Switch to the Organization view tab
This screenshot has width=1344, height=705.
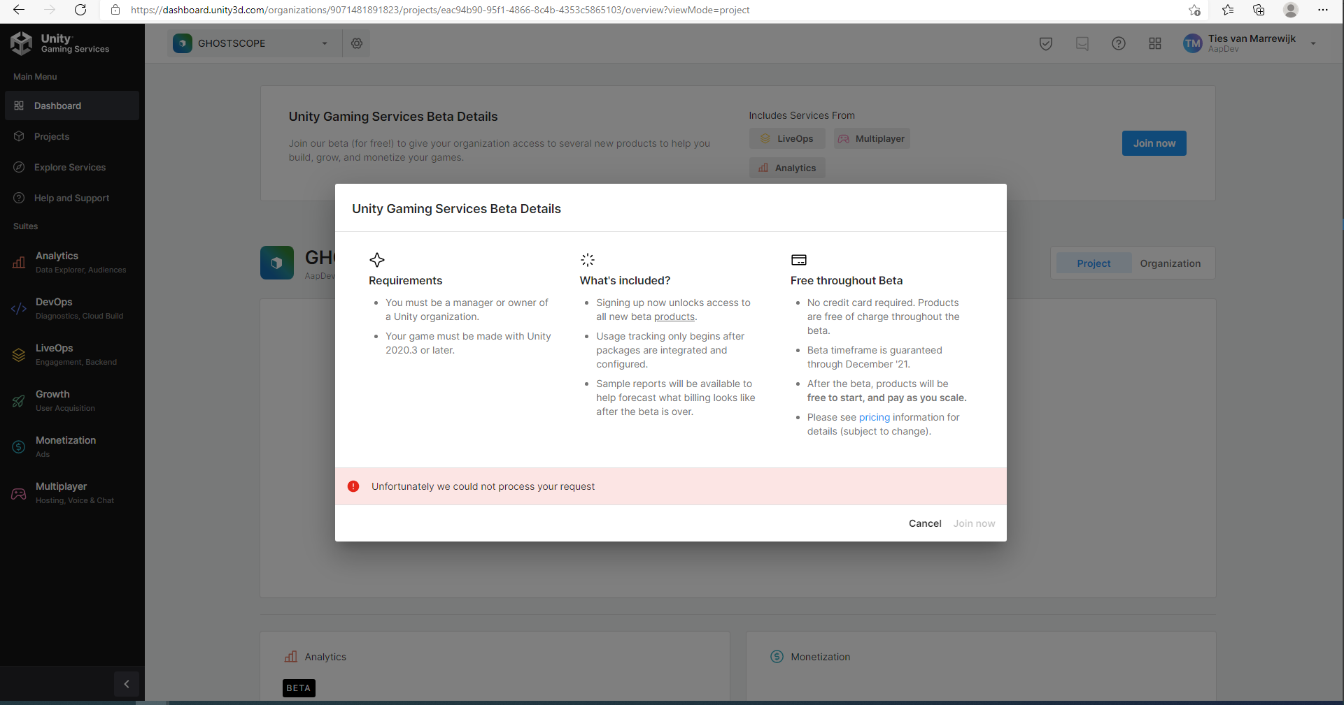tap(1170, 263)
